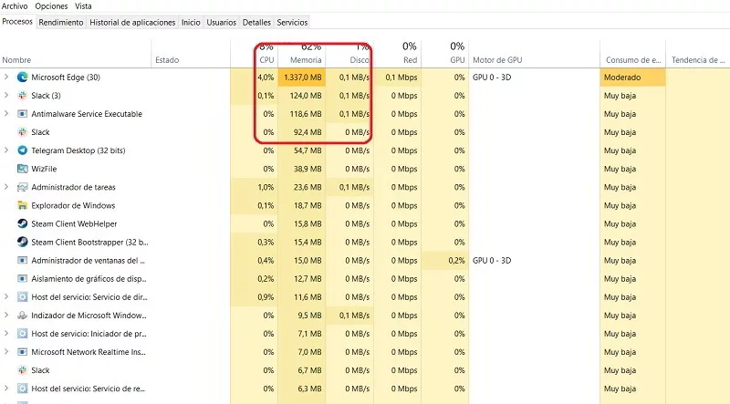Image resolution: width=730 pixels, height=404 pixels.
Task: Sort processes by the Memoria column header
Action: [306, 60]
